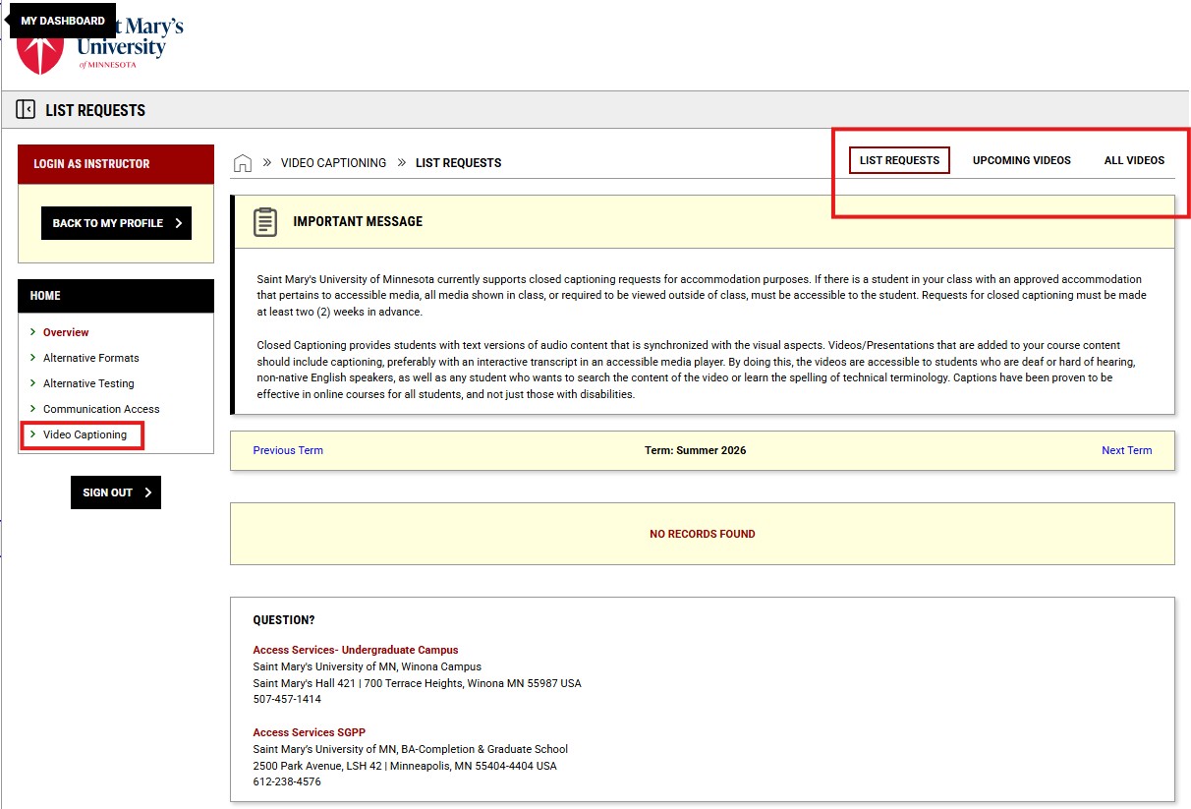This screenshot has height=809, width=1191.
Task: Switch to List Requests tab
Action: pos(899,160)
